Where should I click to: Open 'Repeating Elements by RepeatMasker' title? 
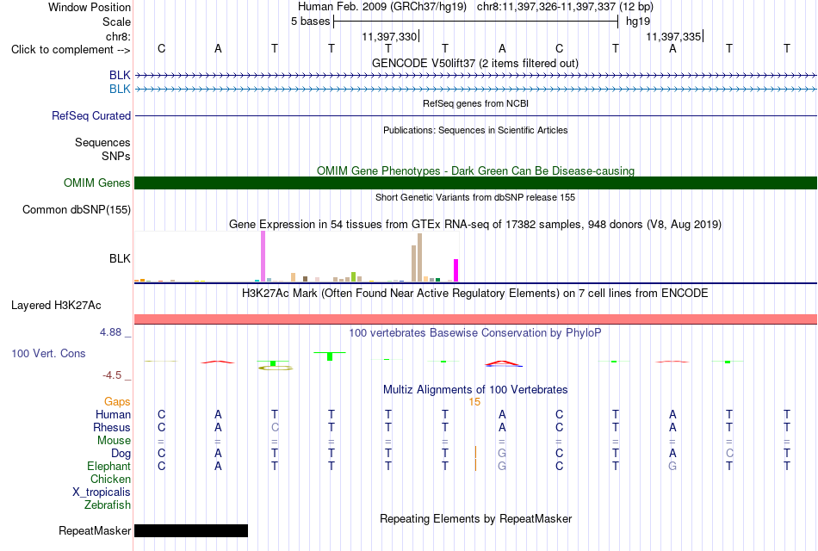476,519
